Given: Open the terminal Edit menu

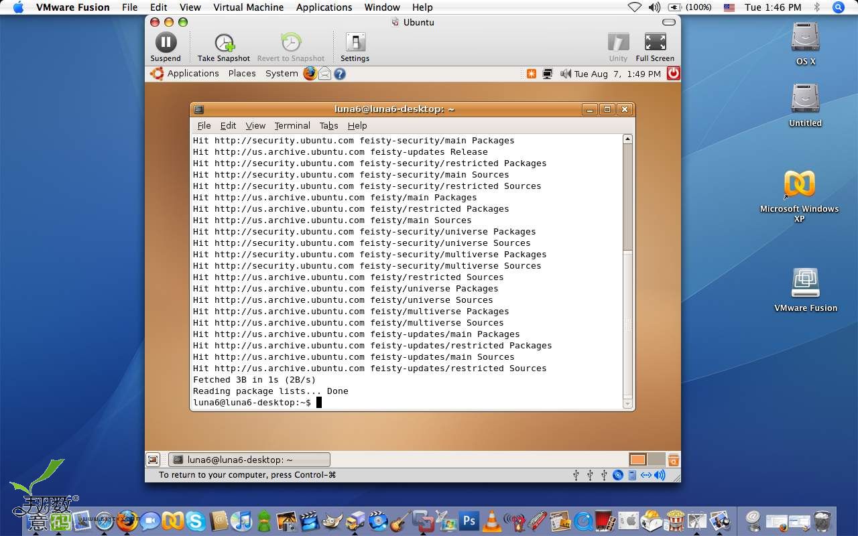Looking at the screenshot, I should coord(228,125).
